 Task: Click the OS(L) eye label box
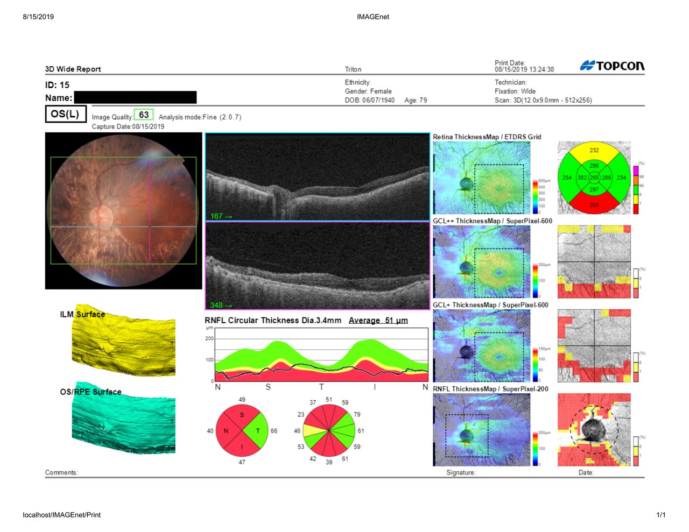pyautogui.click(x=65, y=114)
